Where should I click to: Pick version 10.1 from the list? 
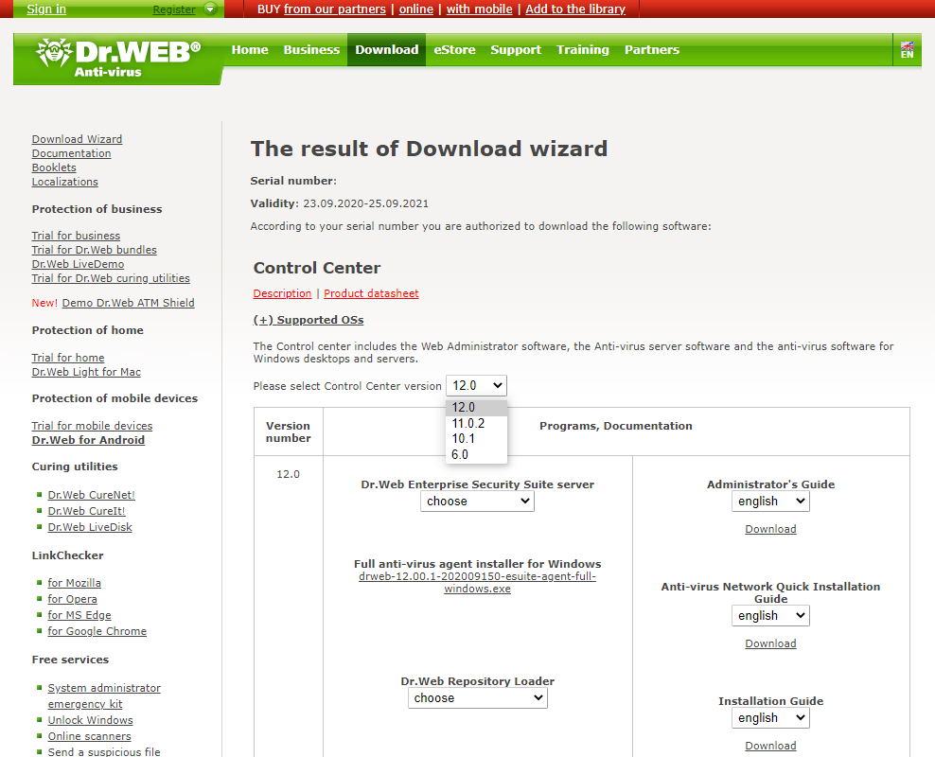coord(476,439)
